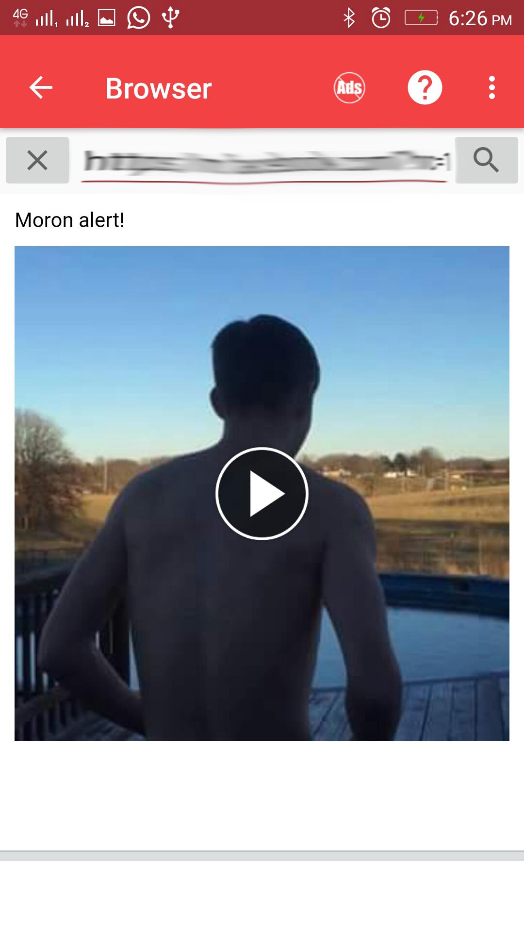The height and width of the screenshot is (932, 524).
Task: Click the 'Moron alert!' post text
Action: [x=70, y=220]
